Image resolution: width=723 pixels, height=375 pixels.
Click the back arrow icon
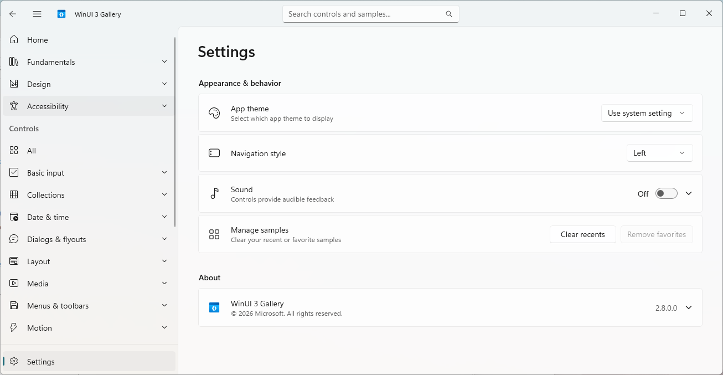tap(13, 14)
